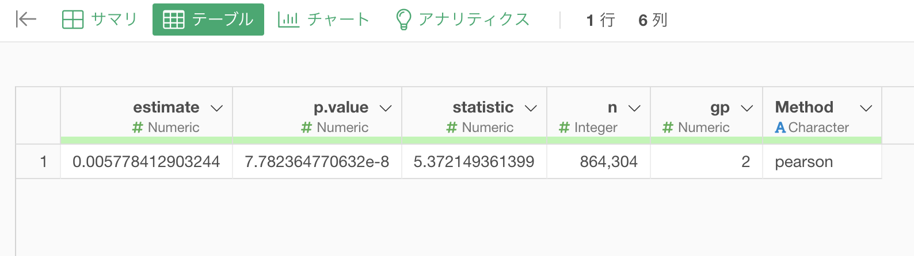Viewport: 914px width, 256px height.
Task: Collapse sidebar using the left arrow icon
Action: tap(26, 20)
